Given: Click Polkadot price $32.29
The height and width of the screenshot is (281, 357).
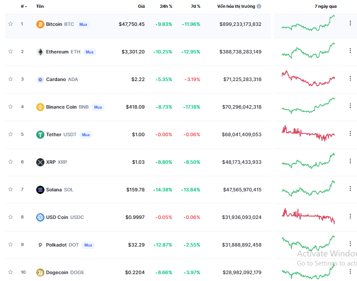Looking at the screenshot, I should point(136,245).
